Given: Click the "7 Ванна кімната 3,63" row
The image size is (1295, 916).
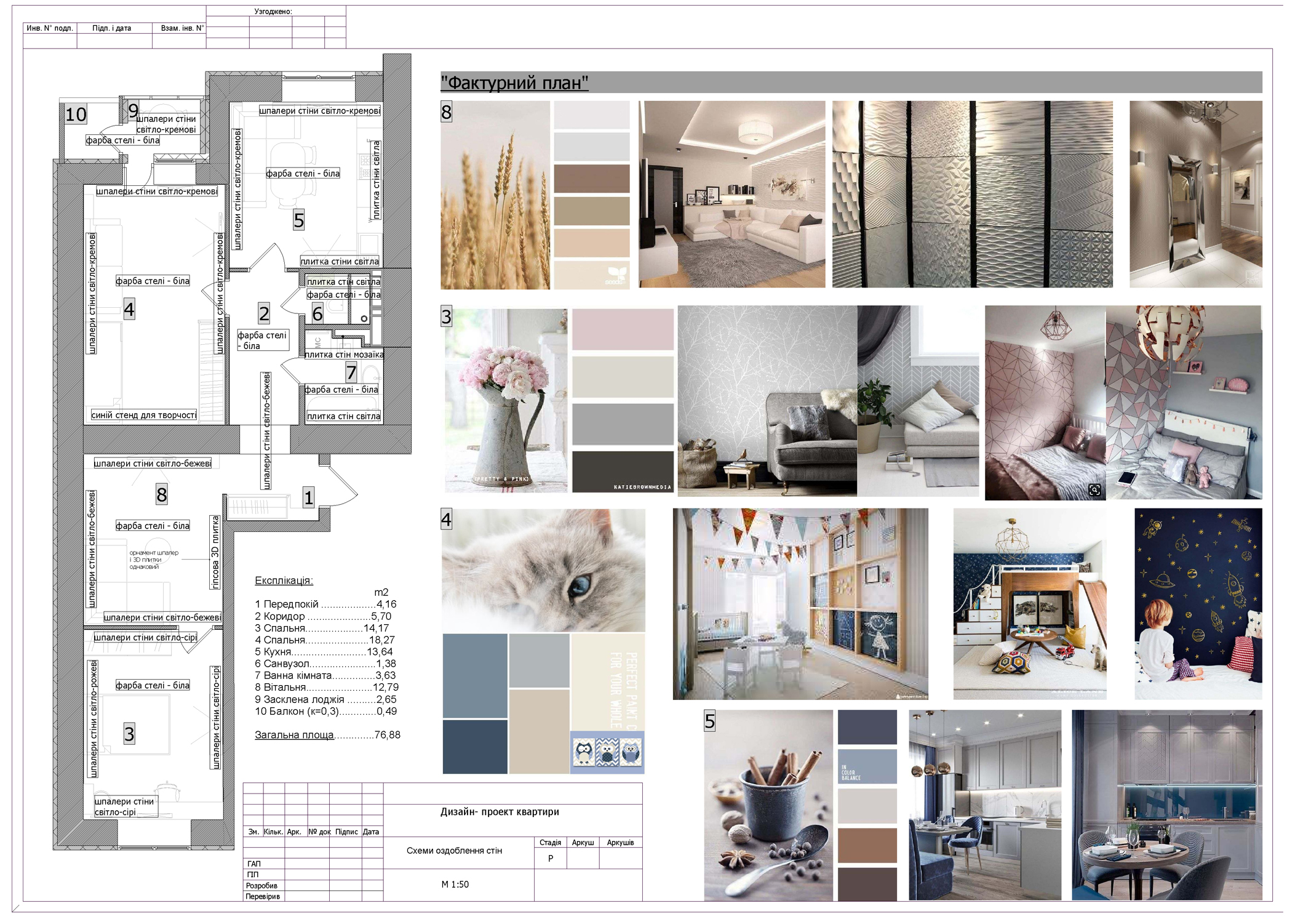Looking at the screenshot, I should pyautogui.click(x=325, y=675).
